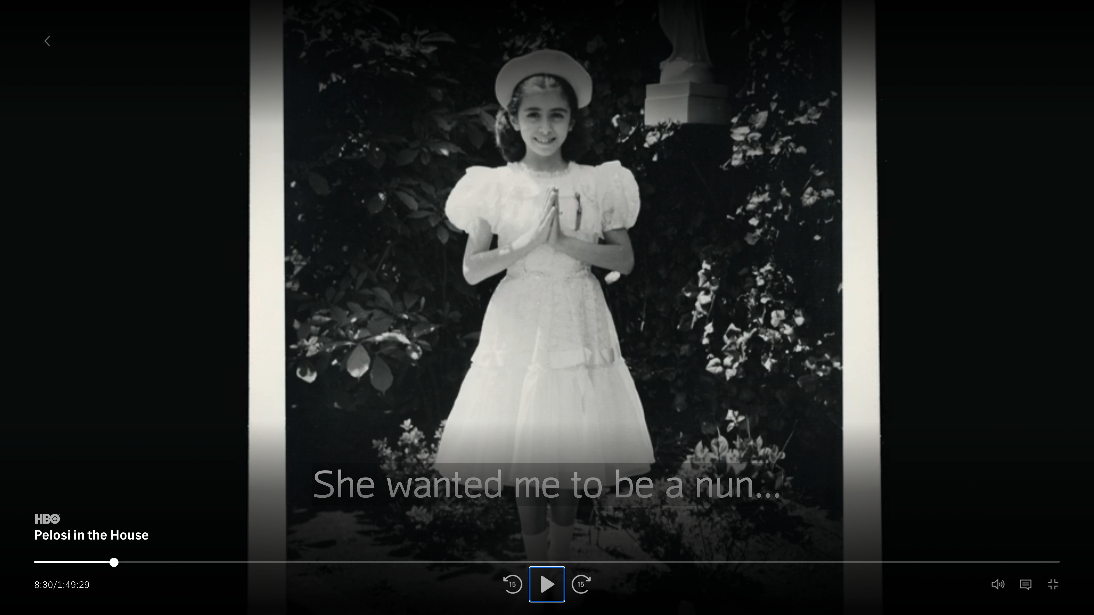Click the 8:30/1:49:29 time display
The height and width of the screenshot is (615, 1094).
pos(62,585)
